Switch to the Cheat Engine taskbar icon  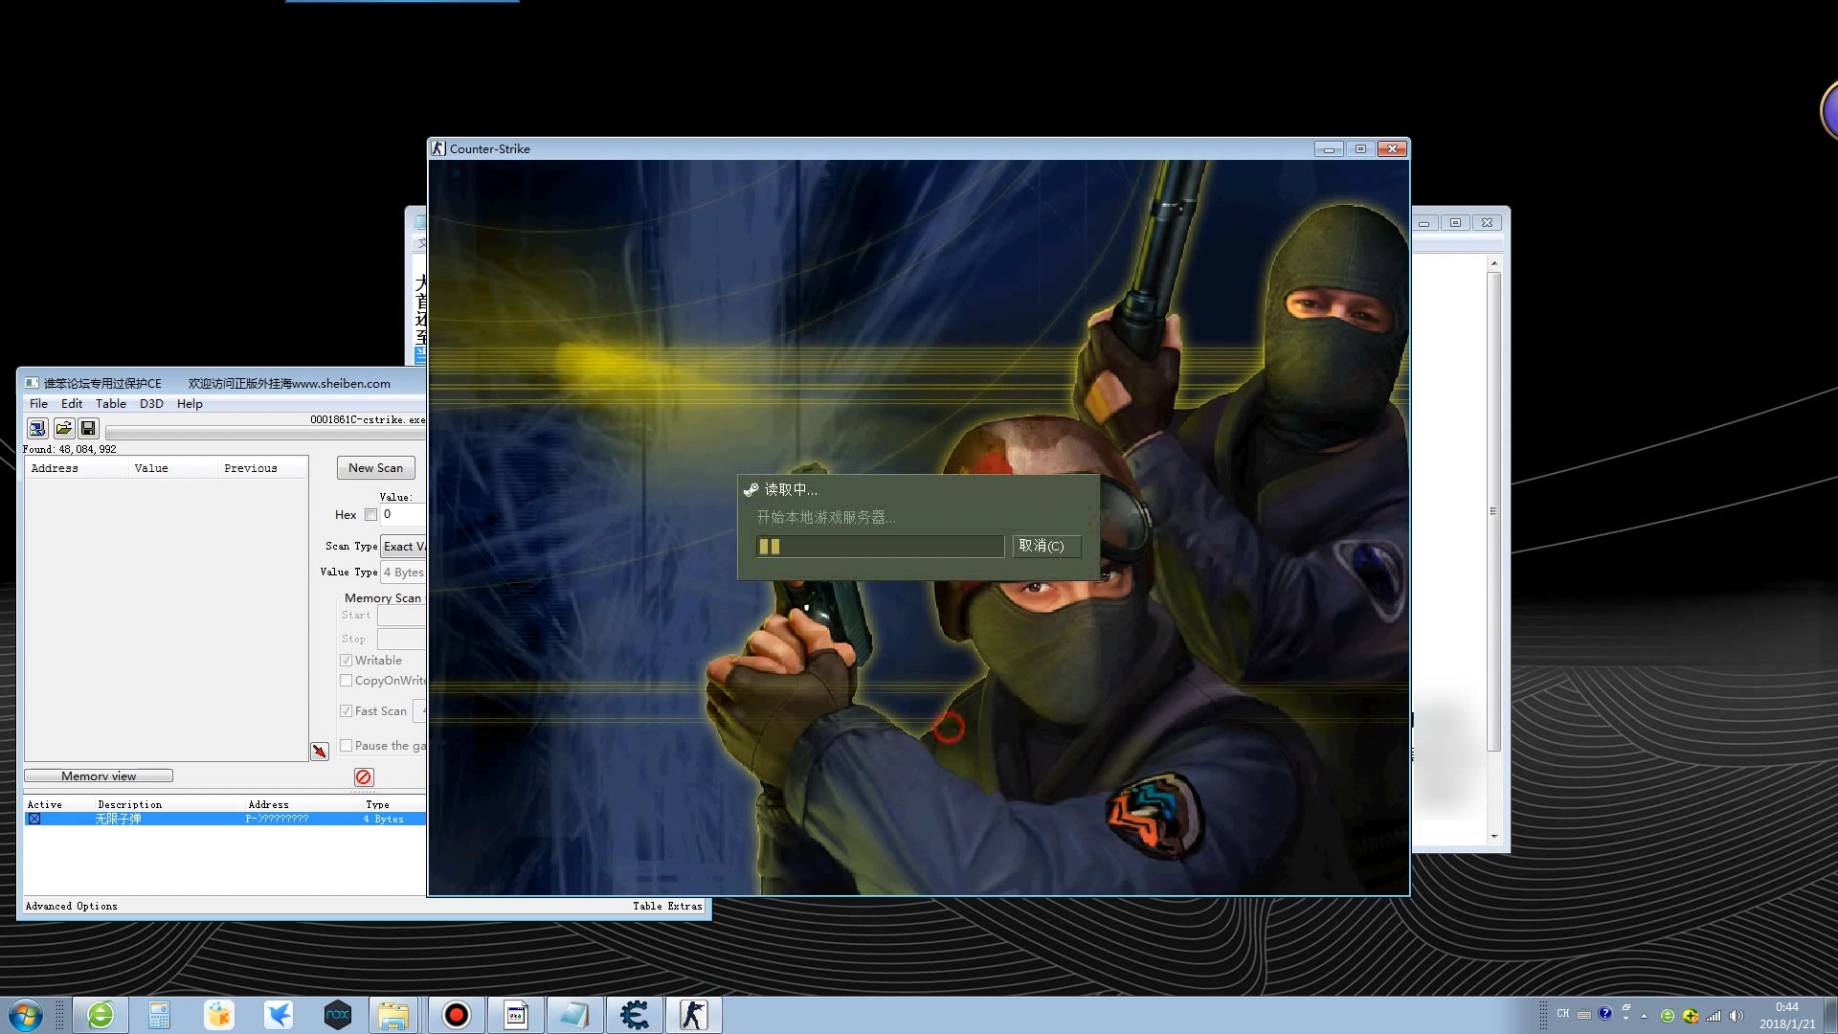635,1015
